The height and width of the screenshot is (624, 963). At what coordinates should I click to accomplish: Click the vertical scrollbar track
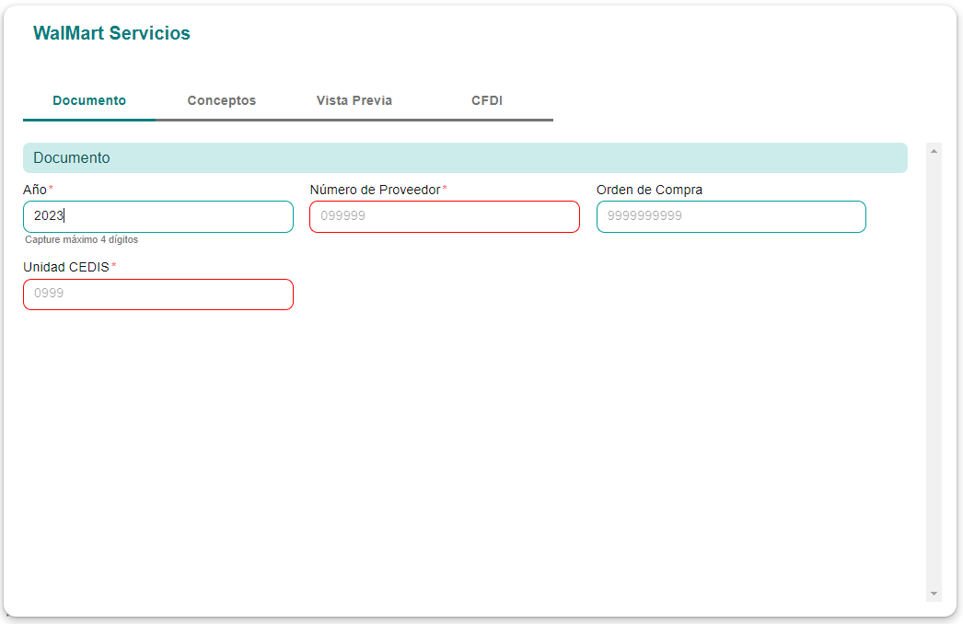[x=934, y=368]
